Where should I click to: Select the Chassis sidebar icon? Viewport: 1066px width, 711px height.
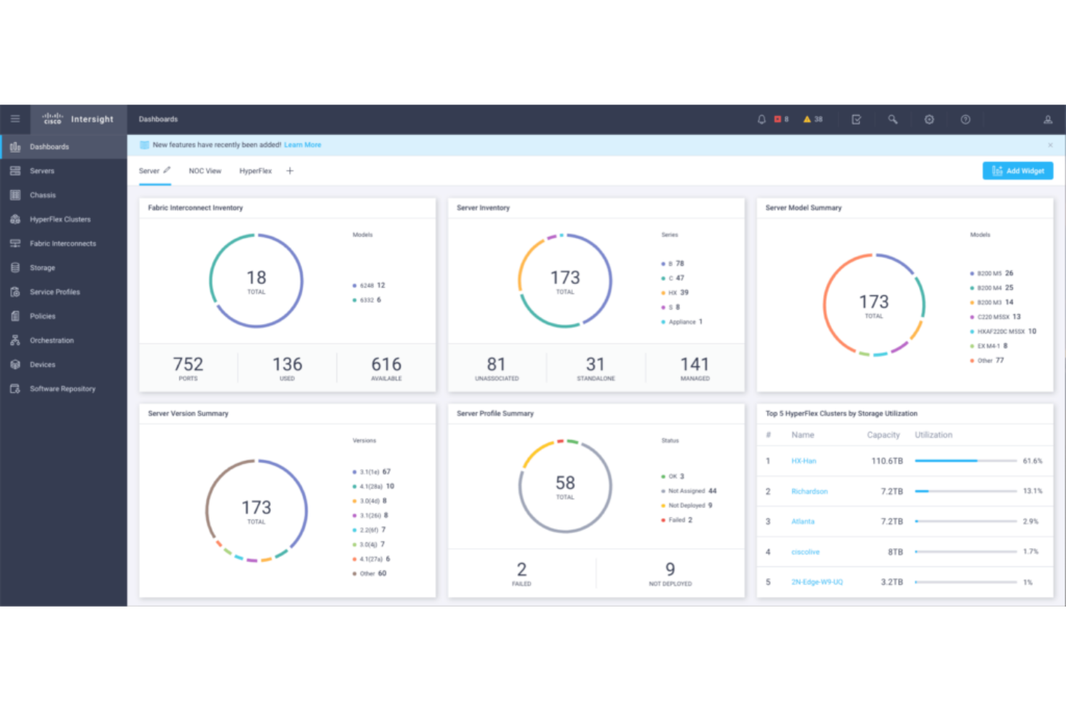(42, 194)
